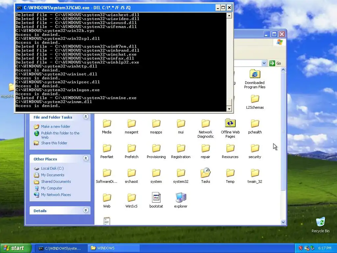Select the WinSxS folder
Image resolution: width=337 pixels, height=253 pixels.
131,201
